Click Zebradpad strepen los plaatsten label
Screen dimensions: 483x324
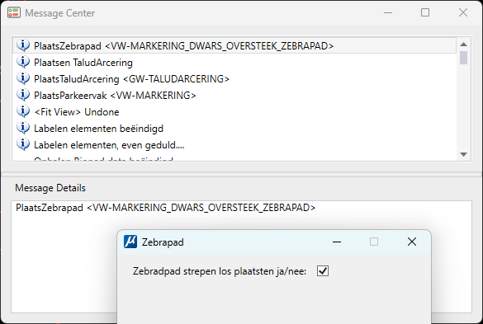[x=220, y=271]
